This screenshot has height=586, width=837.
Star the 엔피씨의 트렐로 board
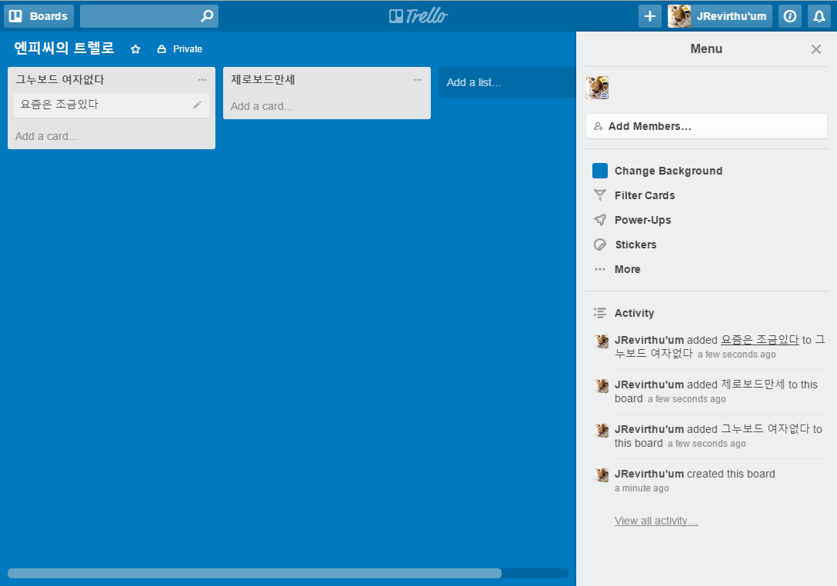coord(135,49)
